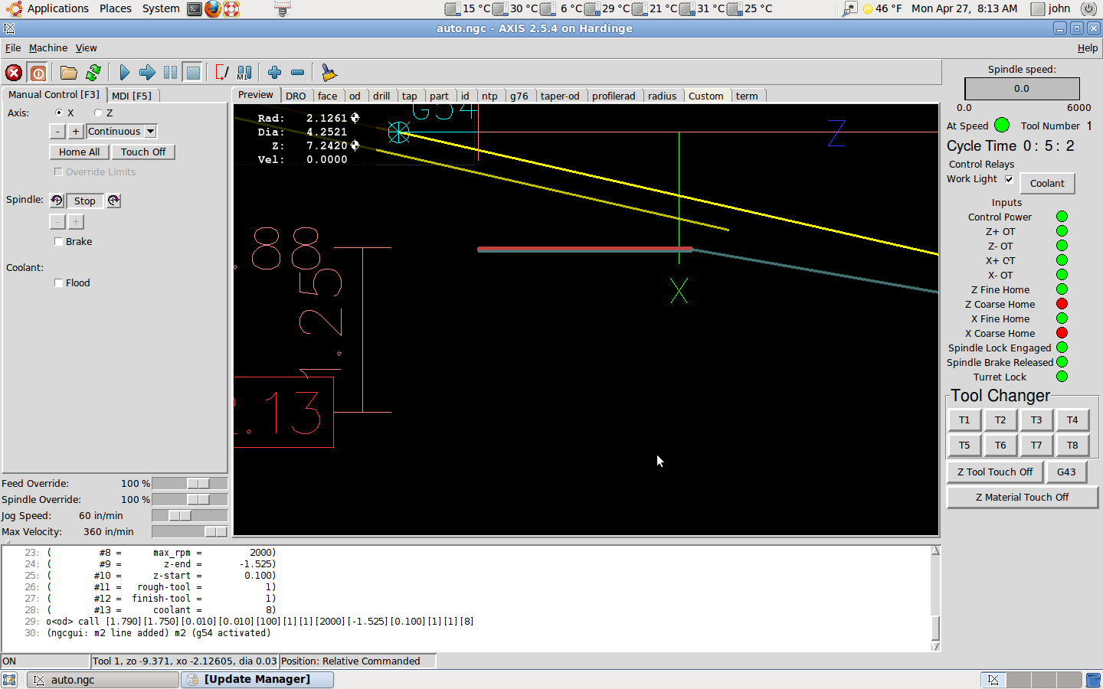This screenshot has height=689, width=1103.
Task: Select the Z axis radio button
Action: click(x=98, y=113)
